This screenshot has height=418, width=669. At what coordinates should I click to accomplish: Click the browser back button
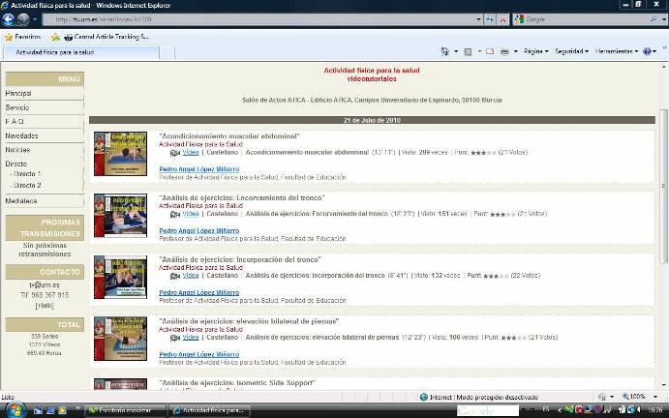(x=11, y=18)
